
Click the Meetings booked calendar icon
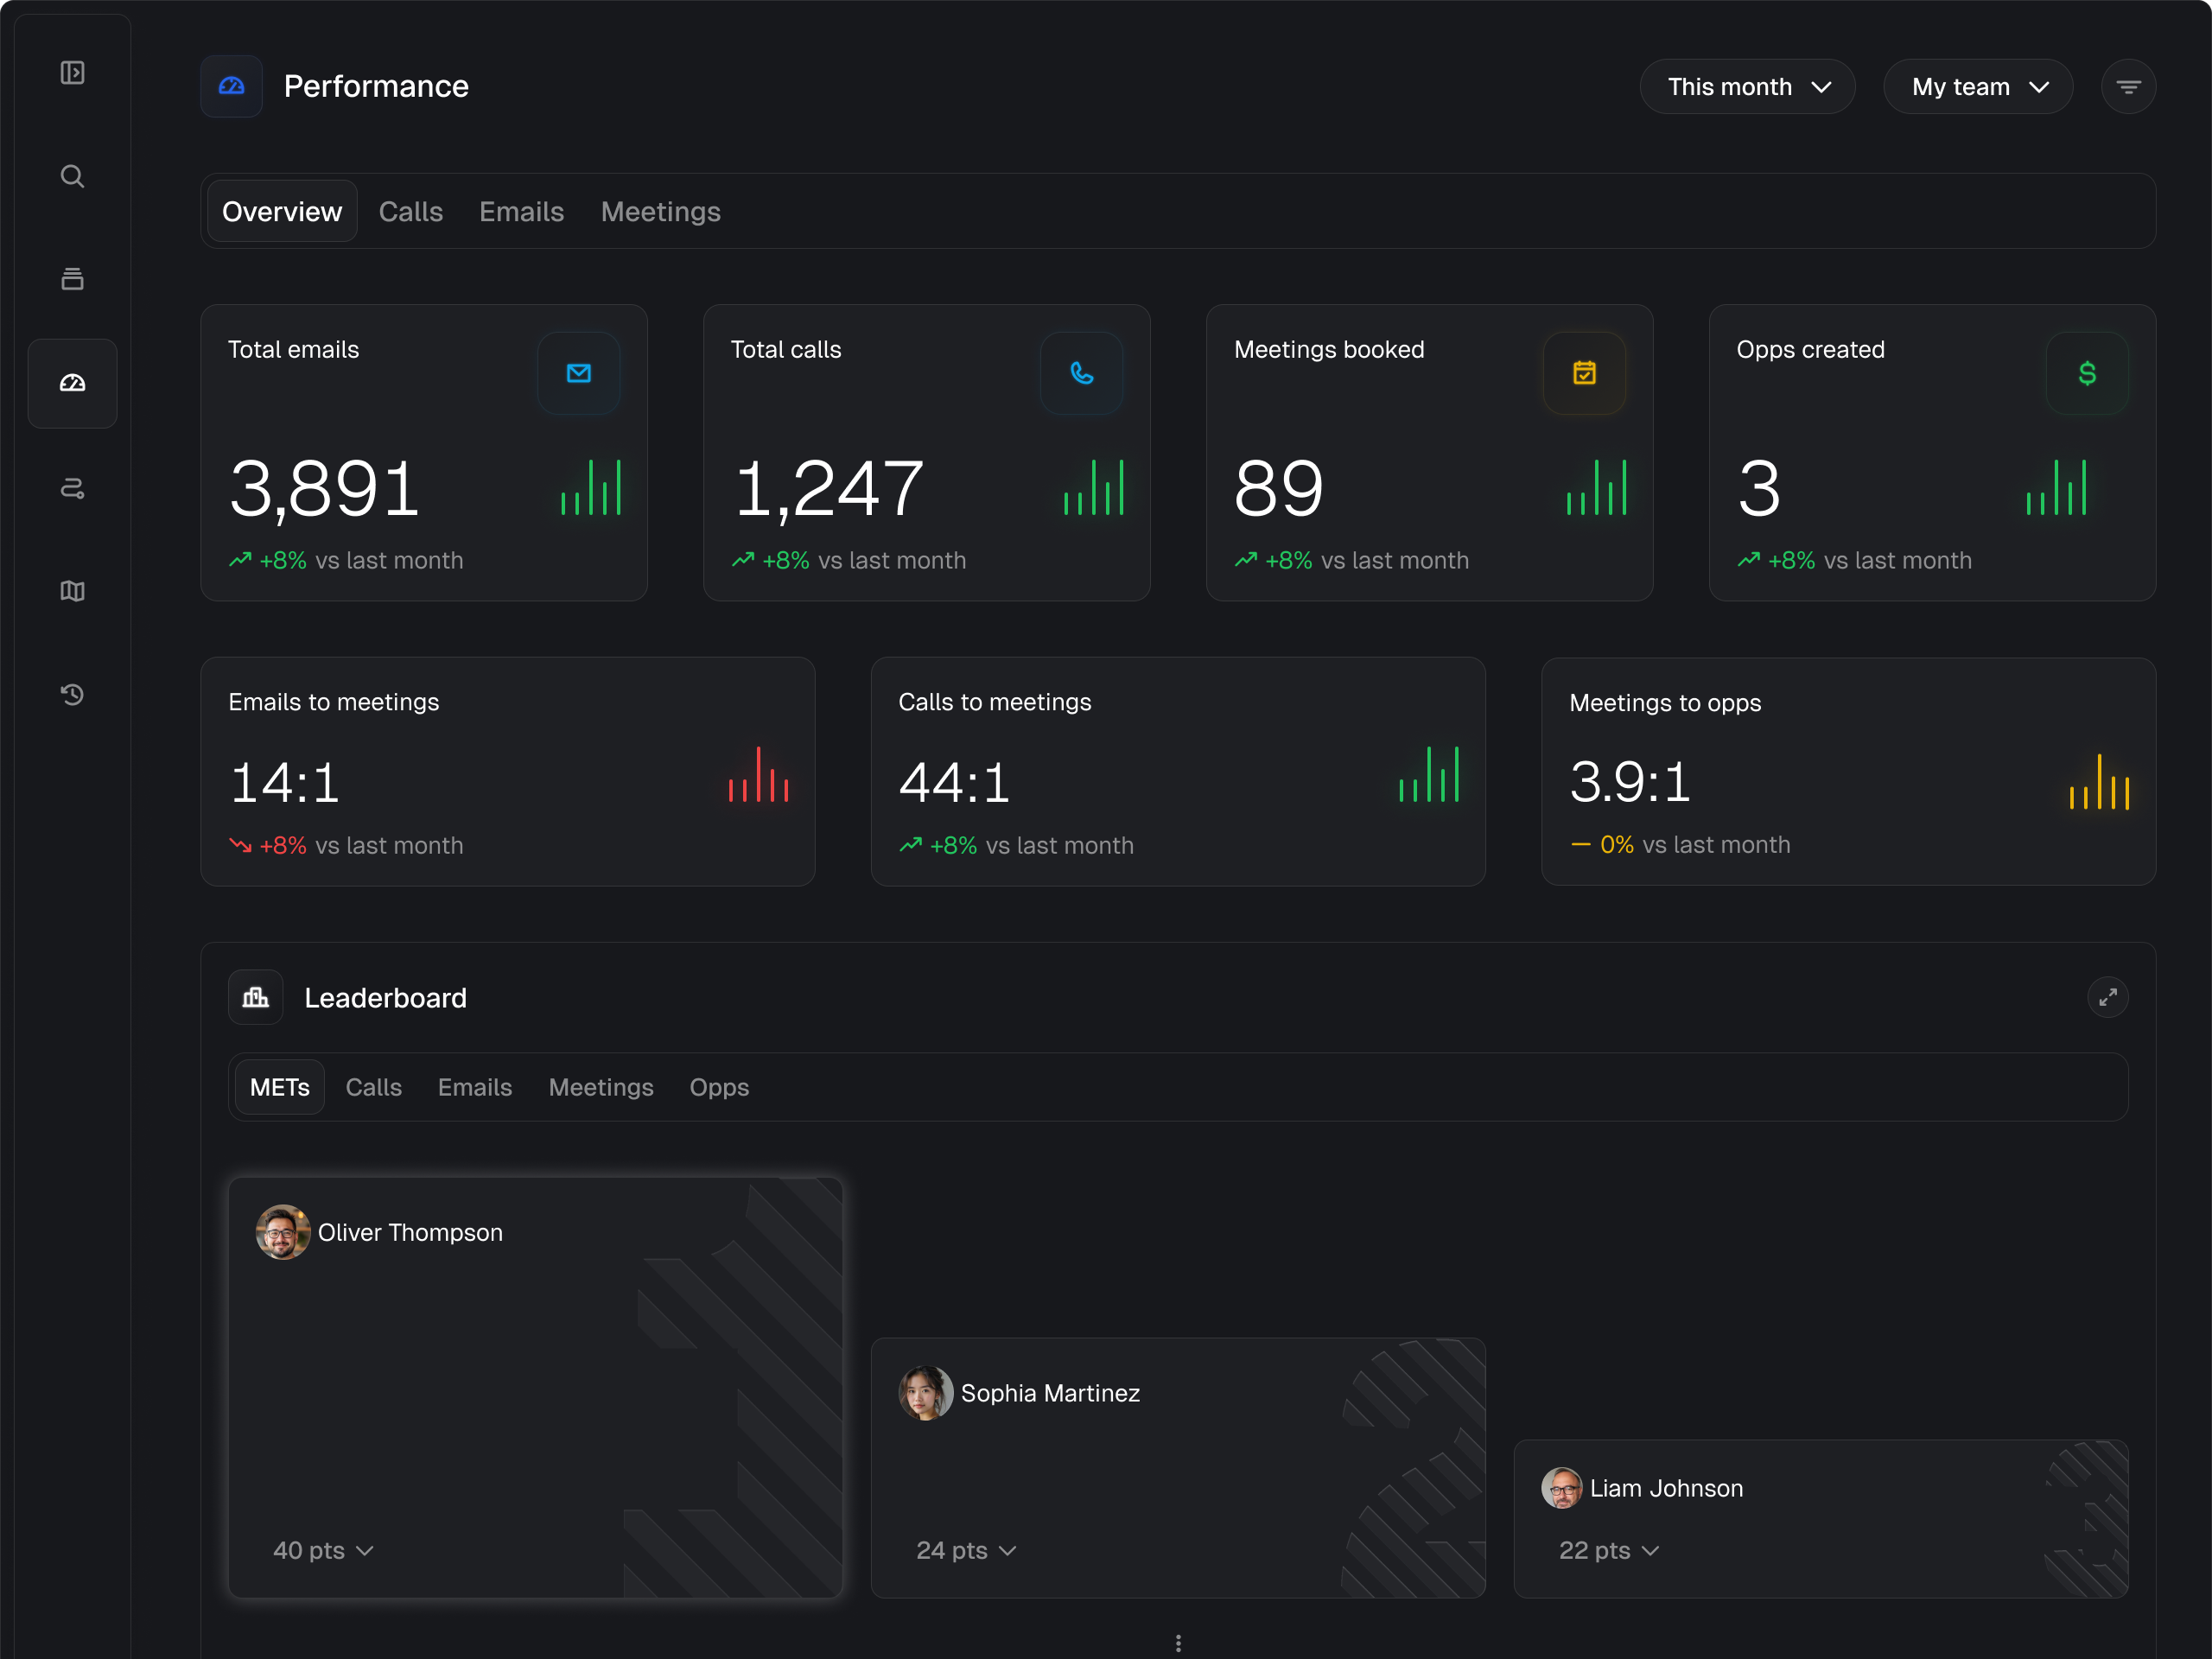1583,373
